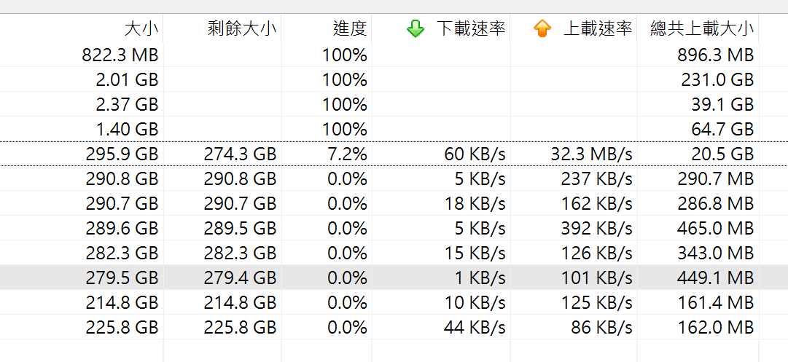The height and width of the screenshot is (362, 788).
Task: Select the row with 231.0 GB uploaded
Action: [x=394, y=80]
